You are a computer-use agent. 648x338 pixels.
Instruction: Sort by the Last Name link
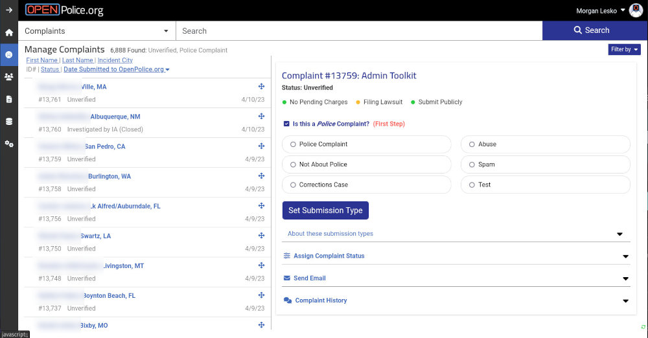pos(78,60)
